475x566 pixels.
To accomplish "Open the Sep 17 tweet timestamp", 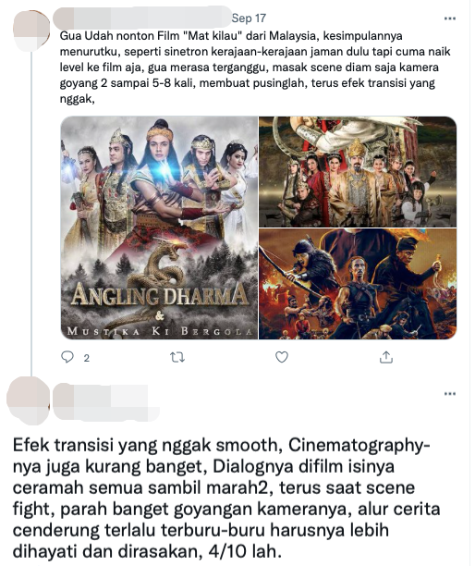I will (249, 18).
